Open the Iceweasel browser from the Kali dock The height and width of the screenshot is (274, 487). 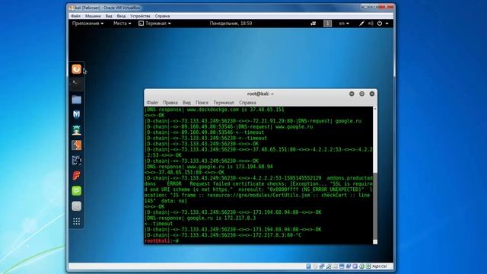(76, 69)
